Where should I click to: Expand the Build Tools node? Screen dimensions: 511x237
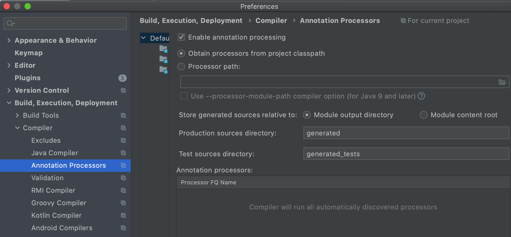click(17, 115)
